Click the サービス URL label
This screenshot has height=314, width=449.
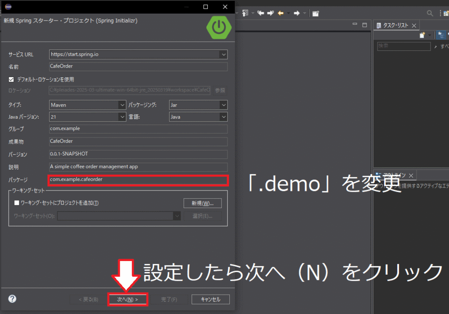click(21, 54)
